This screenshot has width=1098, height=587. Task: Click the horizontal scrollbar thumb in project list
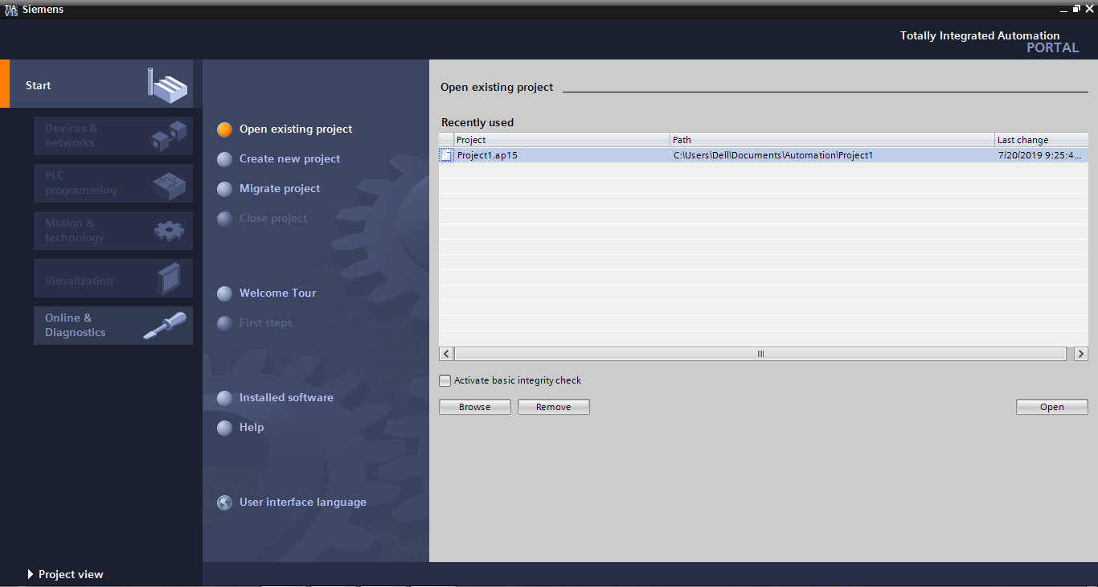[760, 354]
